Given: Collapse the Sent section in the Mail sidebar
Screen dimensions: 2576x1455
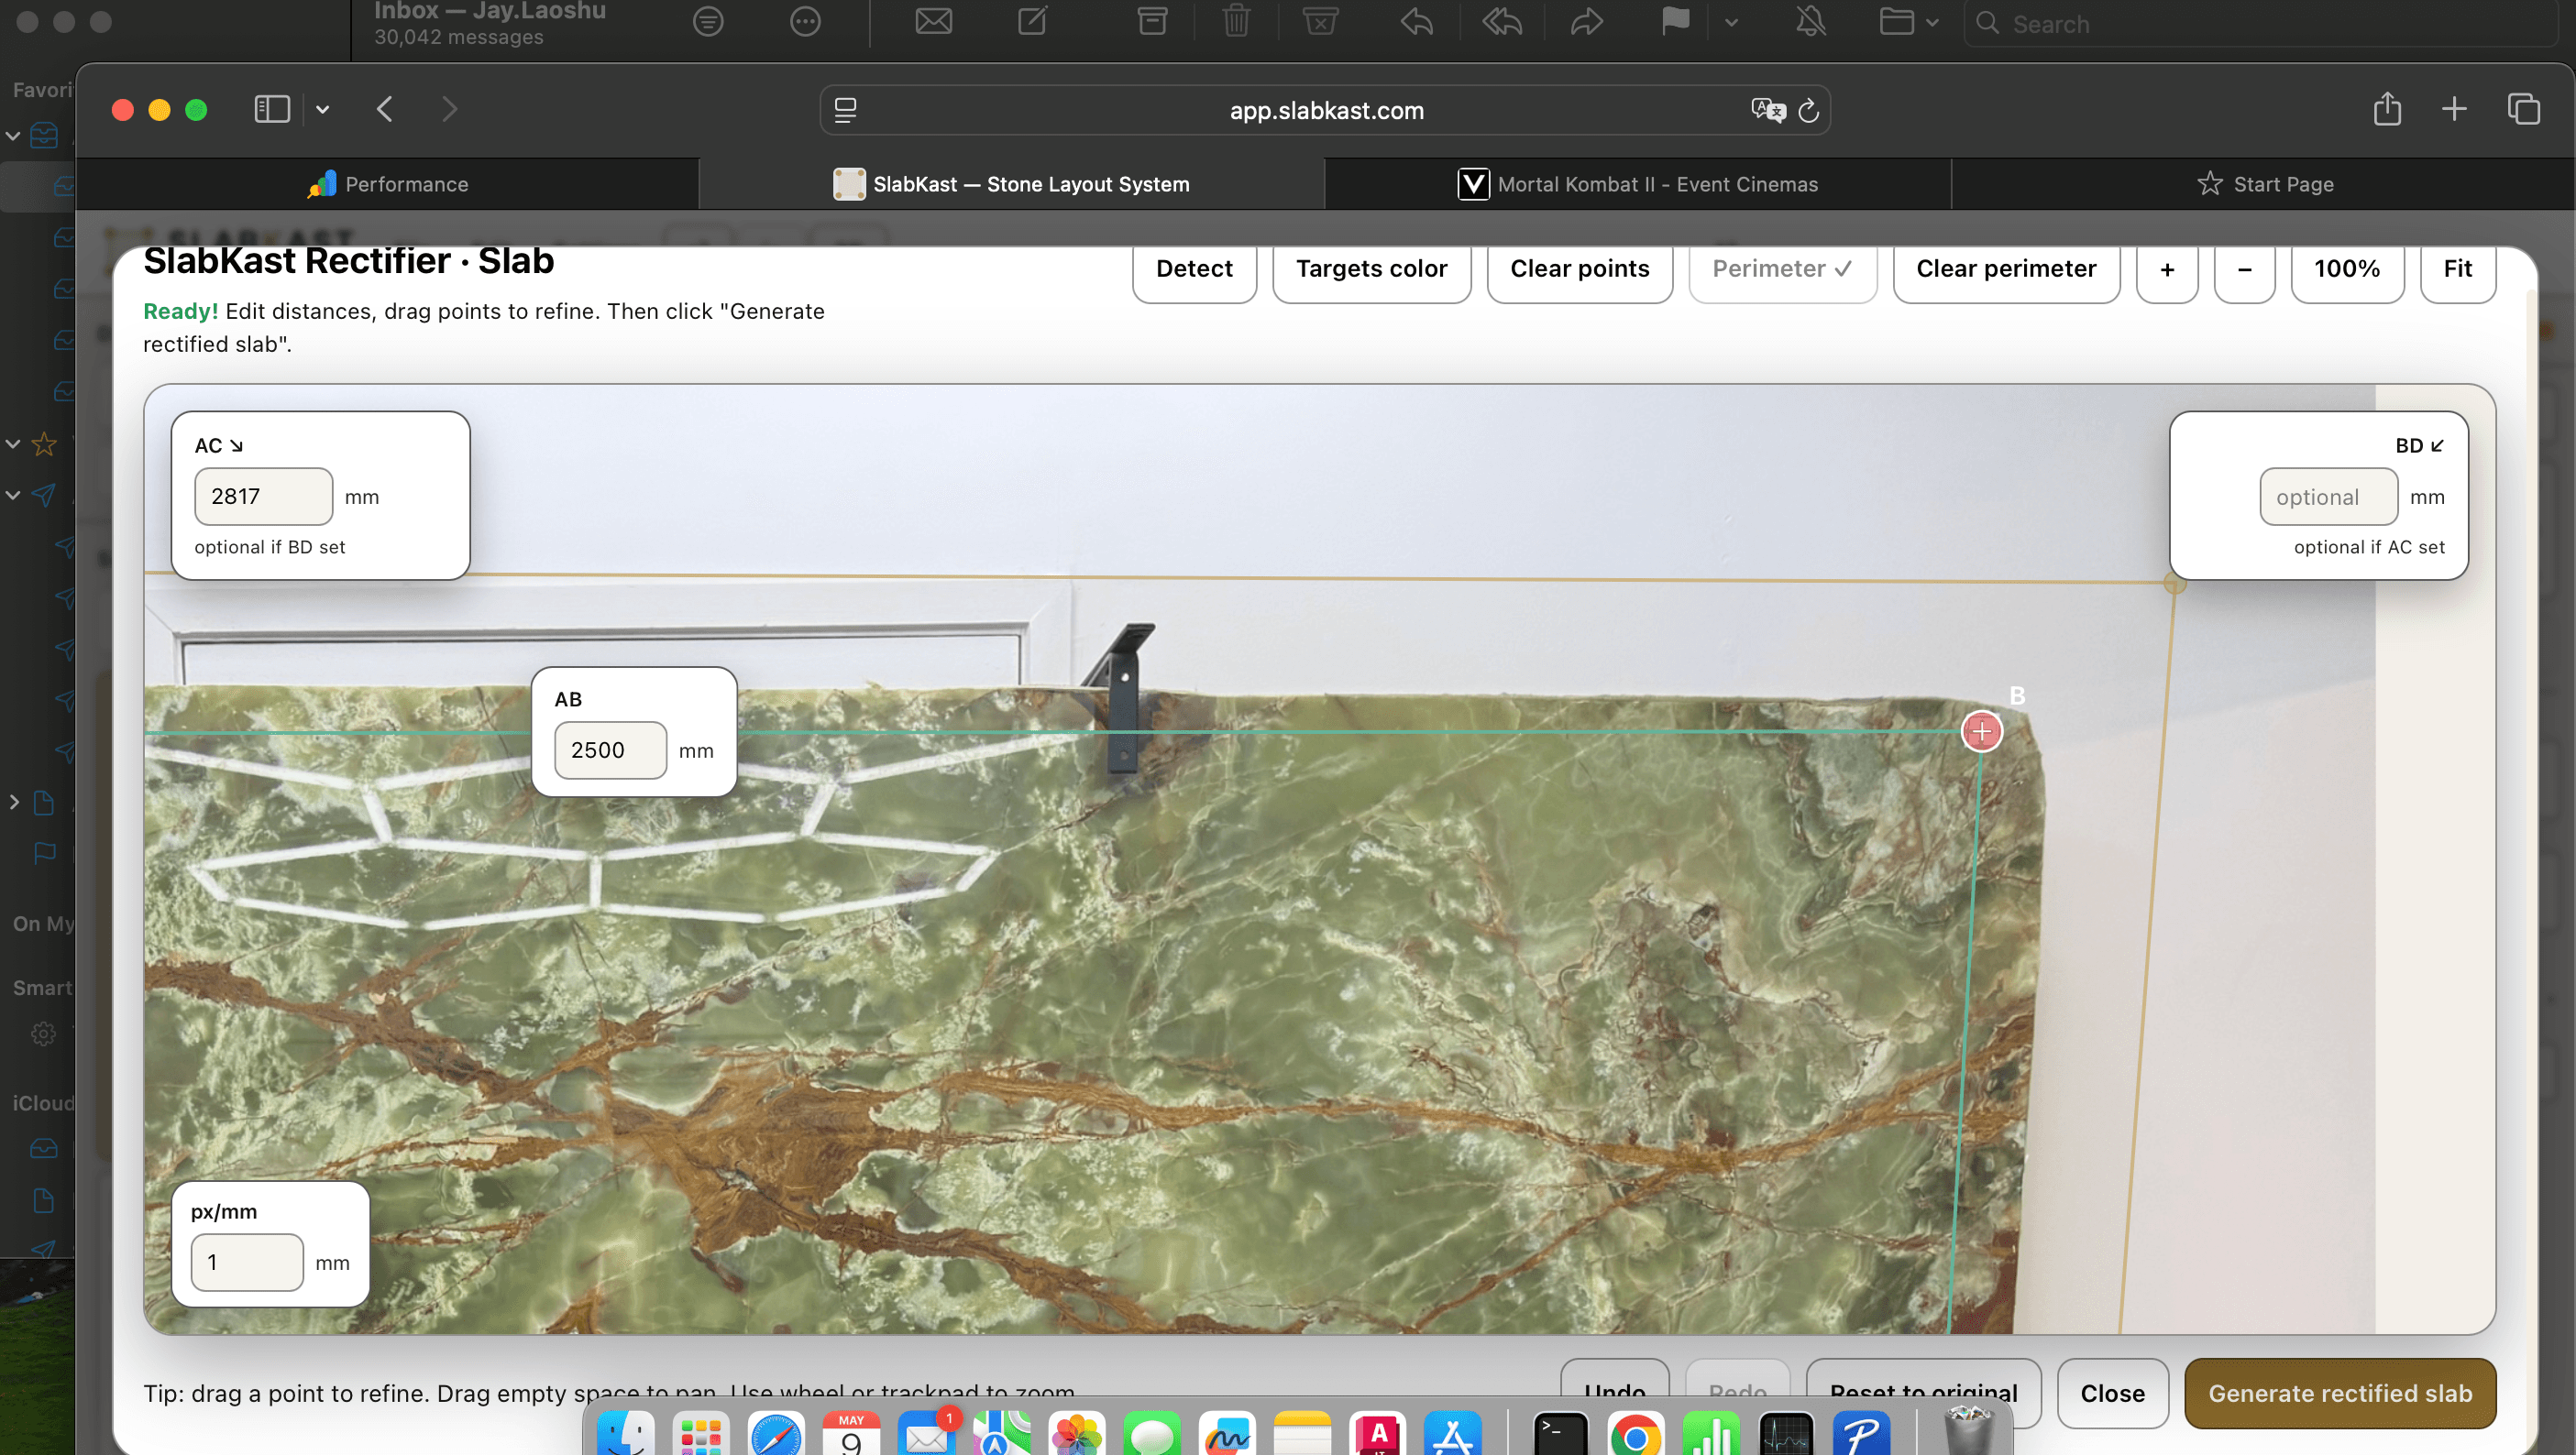Looking at the screenshot, I should click(13, 495).
